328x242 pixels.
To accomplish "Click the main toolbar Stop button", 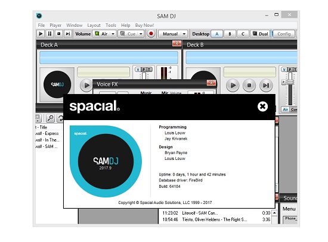I will [59, 33].
